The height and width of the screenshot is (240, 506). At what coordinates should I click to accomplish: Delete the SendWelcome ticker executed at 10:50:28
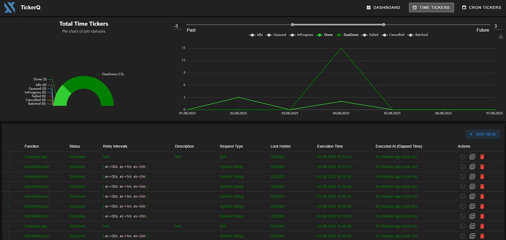482,216
